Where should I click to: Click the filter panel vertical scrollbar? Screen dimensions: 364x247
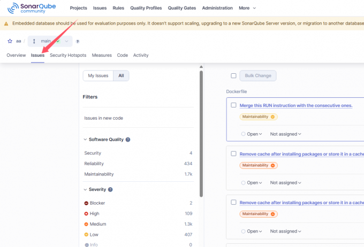pyautogui.click(x=201, y=134)
